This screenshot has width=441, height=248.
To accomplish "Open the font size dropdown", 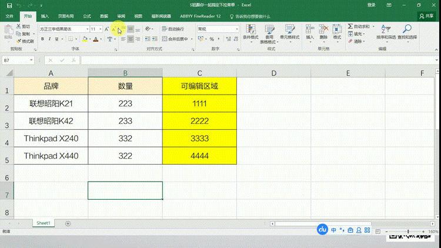I will coord(100,29).
